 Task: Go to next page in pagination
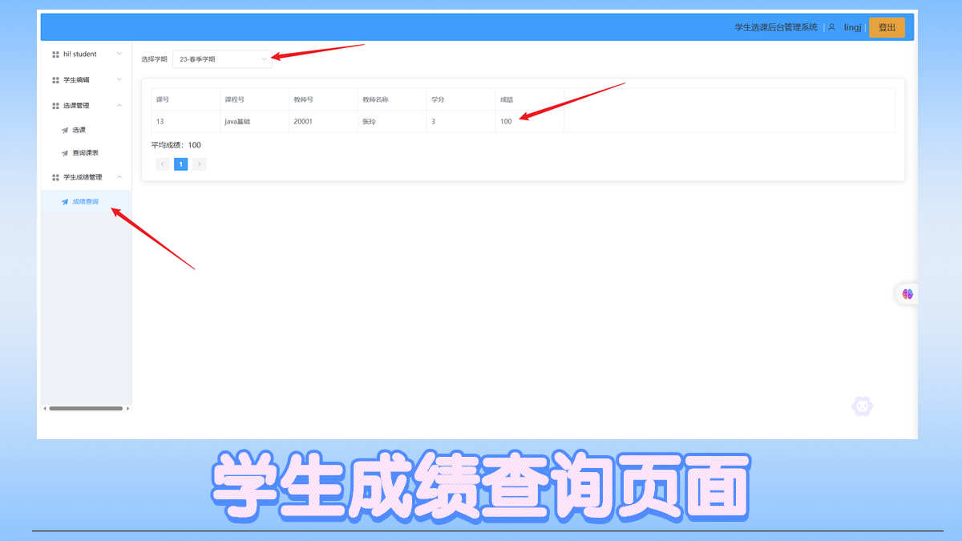[x=199, y=164]
